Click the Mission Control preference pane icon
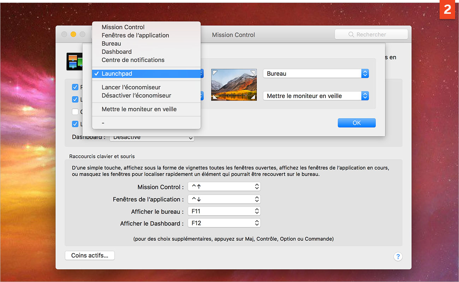 (74, 61)
